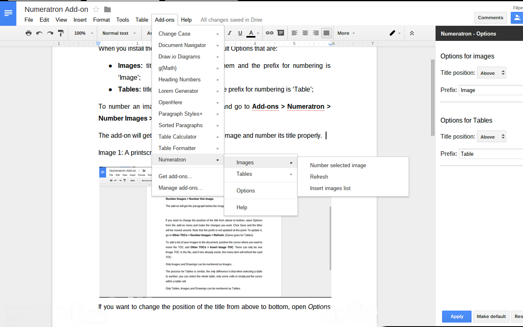Click the Redo icon

pyautogui.click(x=50, y=33)
